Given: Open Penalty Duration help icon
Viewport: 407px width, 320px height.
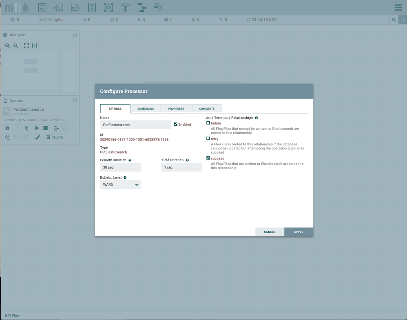Looking at the screenshot, I should pos(130,160).
